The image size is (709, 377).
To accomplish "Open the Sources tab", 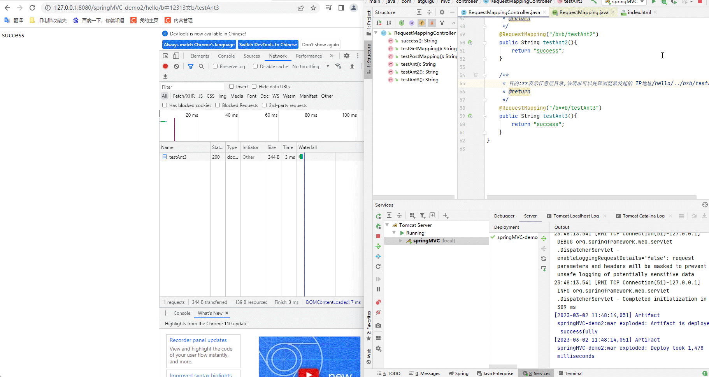I will [x=252, y=56].
